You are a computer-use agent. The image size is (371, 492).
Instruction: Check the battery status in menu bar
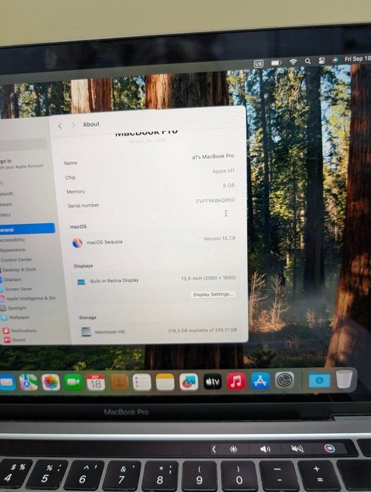coord(276,63)
